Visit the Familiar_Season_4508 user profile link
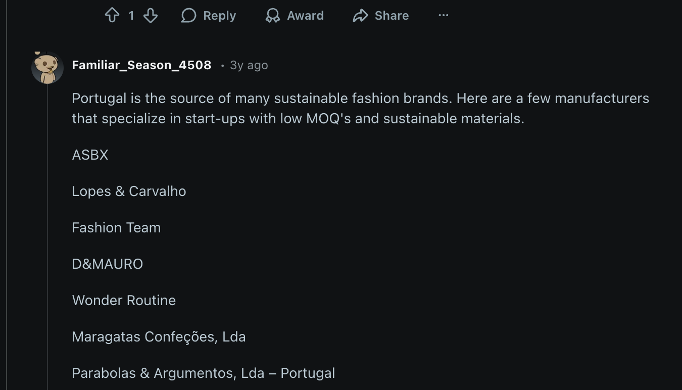This screenshot has width=682, height=390. (x=141, y=65)
